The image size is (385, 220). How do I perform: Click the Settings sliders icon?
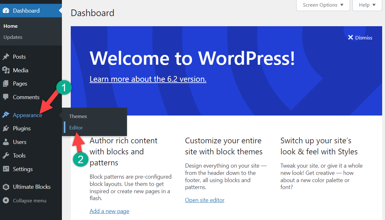(6, 169)
